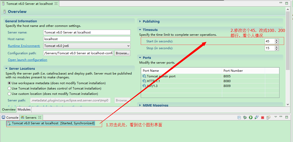
Task: Select port number 8080 cell
Action: pos(243,81)
